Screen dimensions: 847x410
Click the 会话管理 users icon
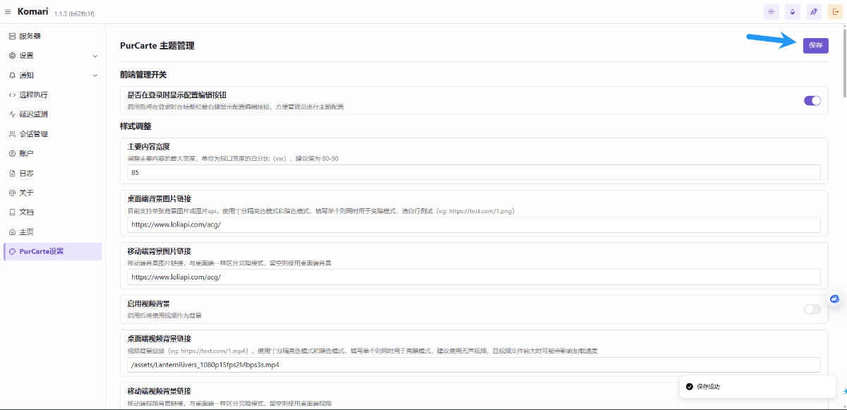[x=12, y=134]
